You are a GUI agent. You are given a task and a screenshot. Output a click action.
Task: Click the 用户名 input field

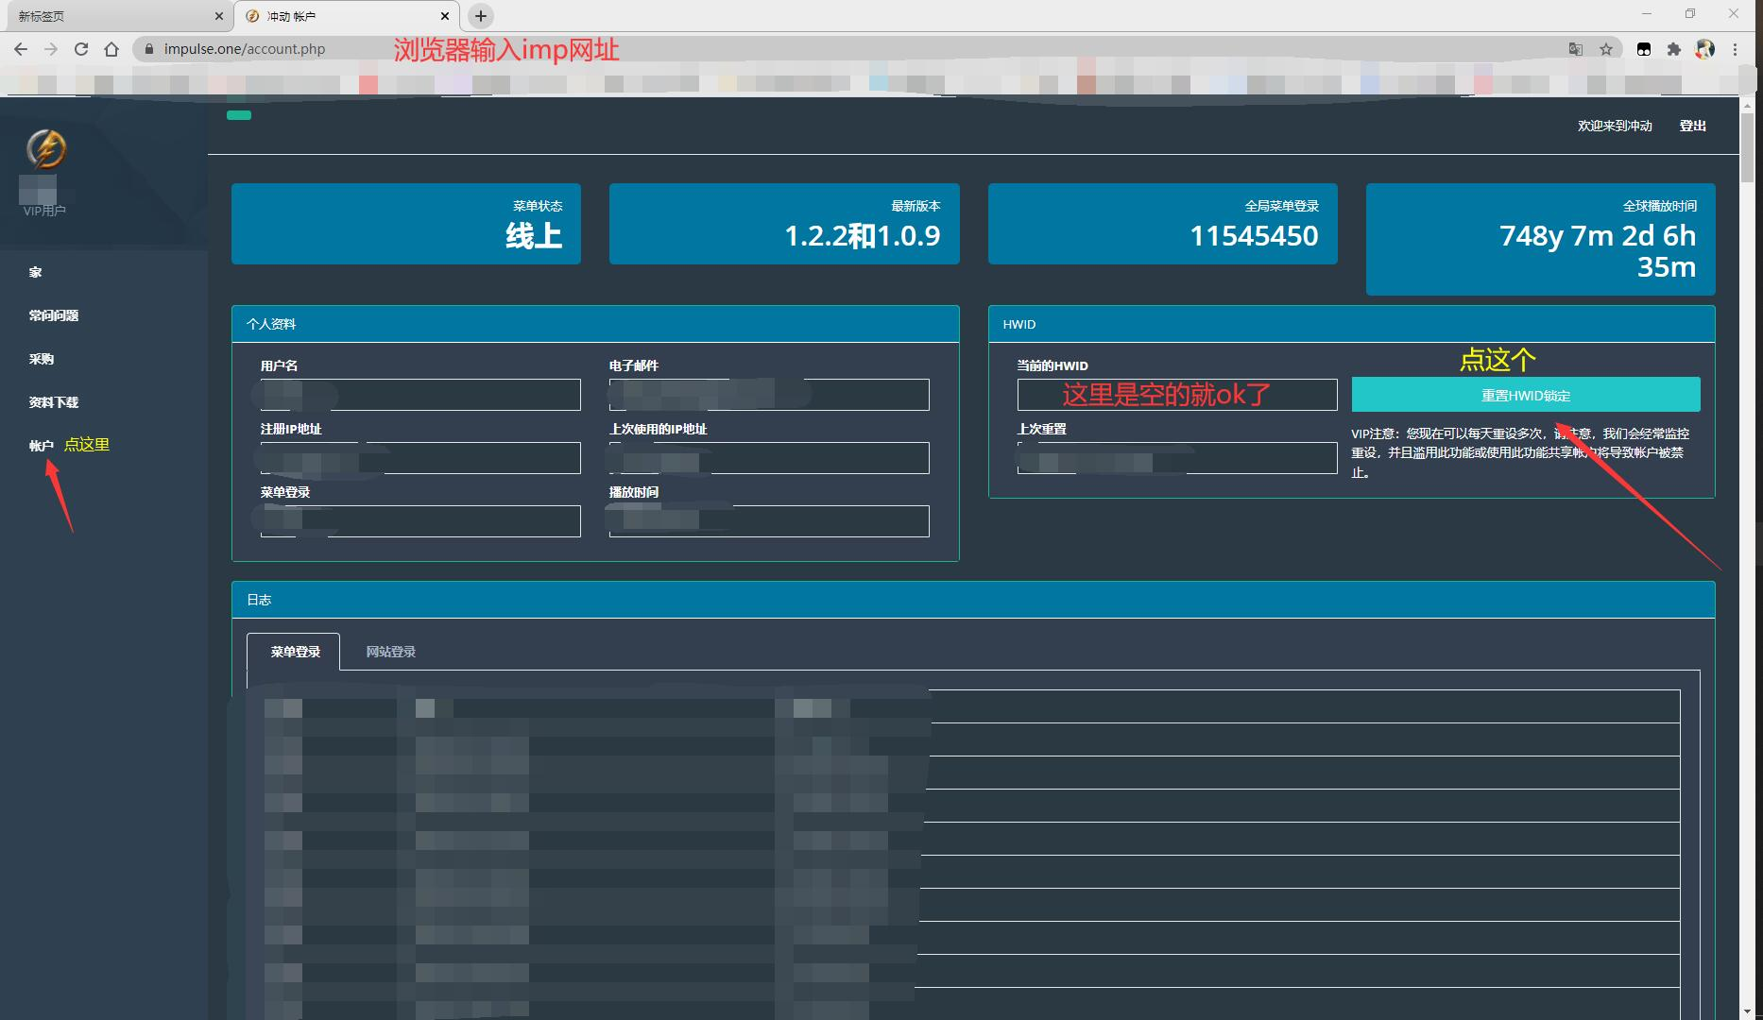[x=420, y=395]
